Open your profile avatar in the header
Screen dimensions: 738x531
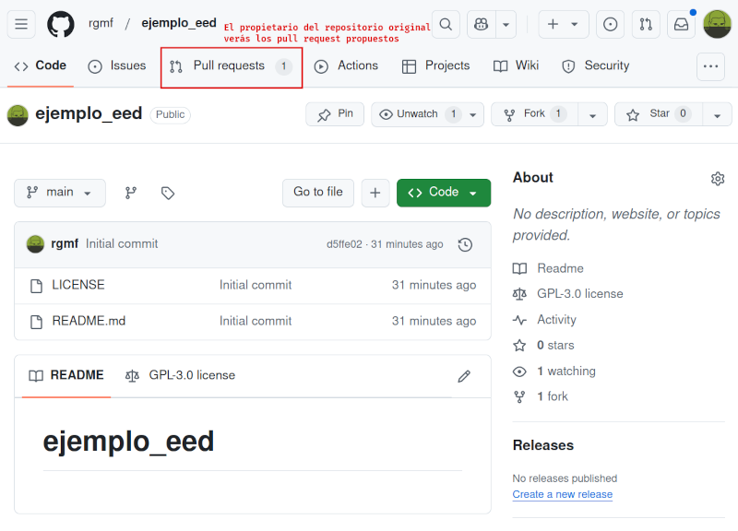click(x=714, y=25)
